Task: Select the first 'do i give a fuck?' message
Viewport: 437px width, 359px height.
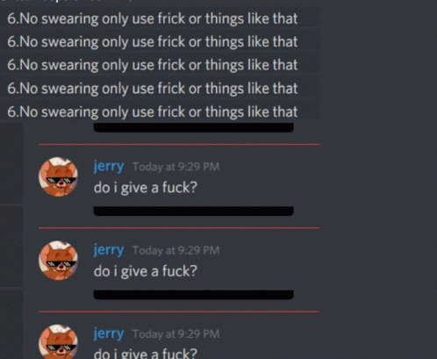Action: [146, 188]
